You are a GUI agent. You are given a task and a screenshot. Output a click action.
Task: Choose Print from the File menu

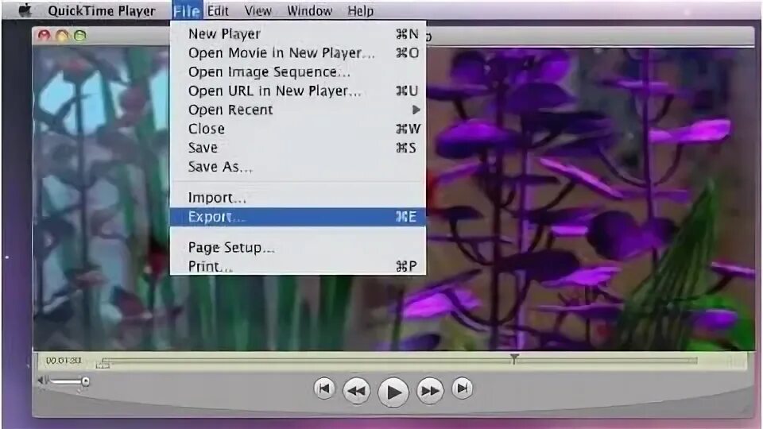point(298,266)
